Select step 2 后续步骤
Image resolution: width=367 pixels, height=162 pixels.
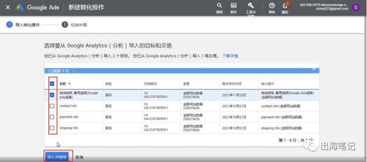coord(74,25)
